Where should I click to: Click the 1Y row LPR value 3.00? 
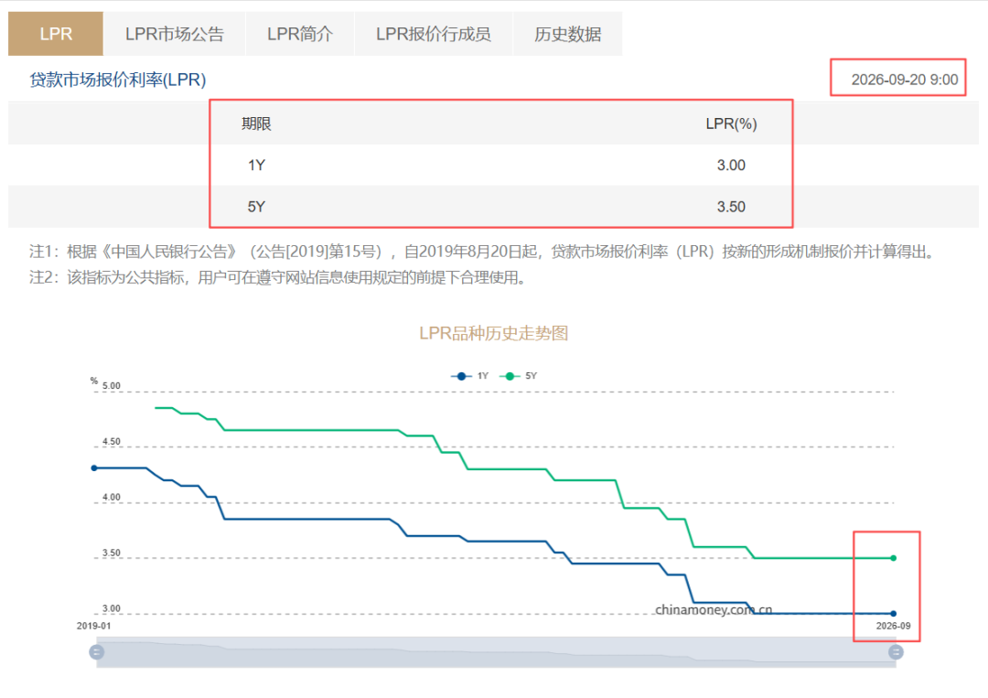(x=731, y=165)
